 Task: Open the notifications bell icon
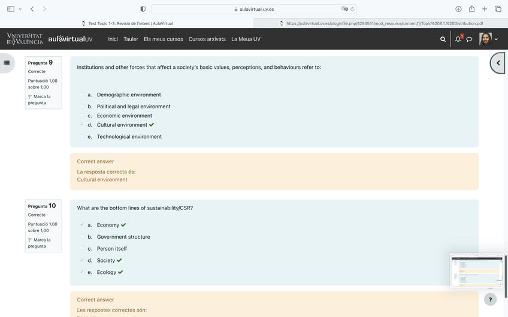[x=458, y=39]
